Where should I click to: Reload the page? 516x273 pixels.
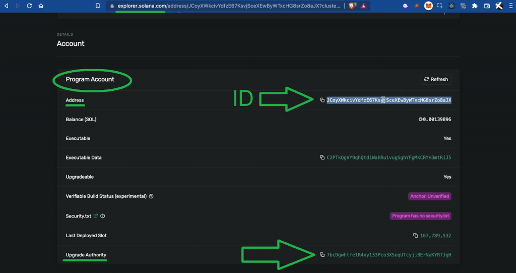click(x=29, y=6)
